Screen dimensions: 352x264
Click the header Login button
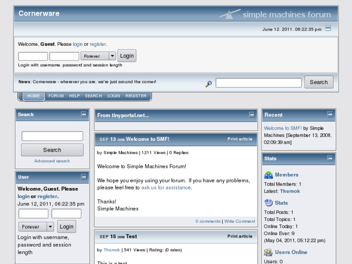point(127,56)
